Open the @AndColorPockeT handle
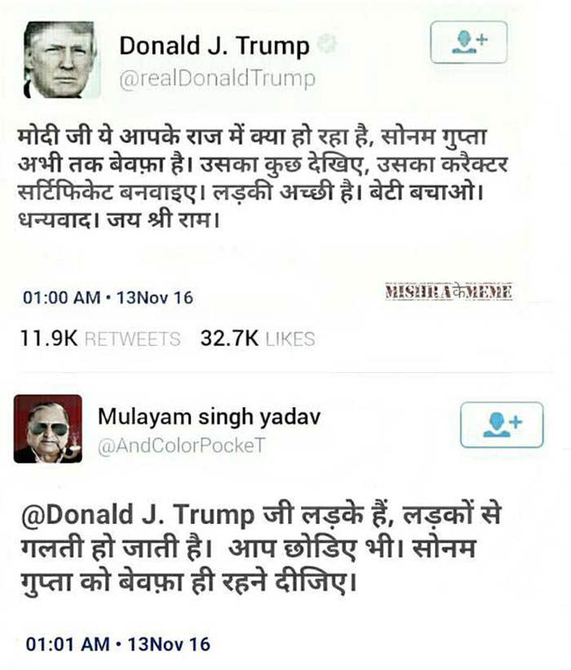This screenshot has height=670, width=571. pyautogui.click(x=182, y=446)
